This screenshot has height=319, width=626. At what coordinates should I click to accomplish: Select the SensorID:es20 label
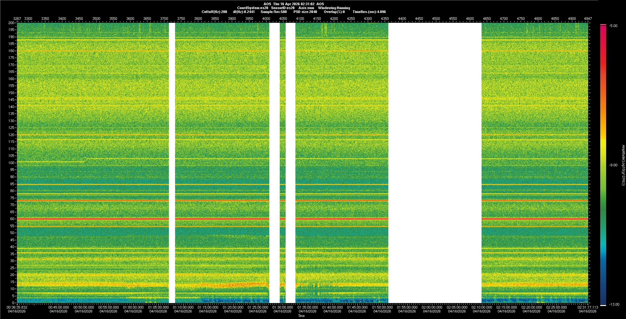tap(283, 8)
